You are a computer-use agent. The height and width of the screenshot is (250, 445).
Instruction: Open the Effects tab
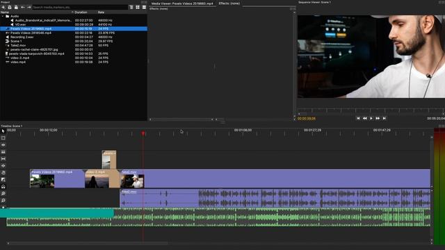(229, 3)
